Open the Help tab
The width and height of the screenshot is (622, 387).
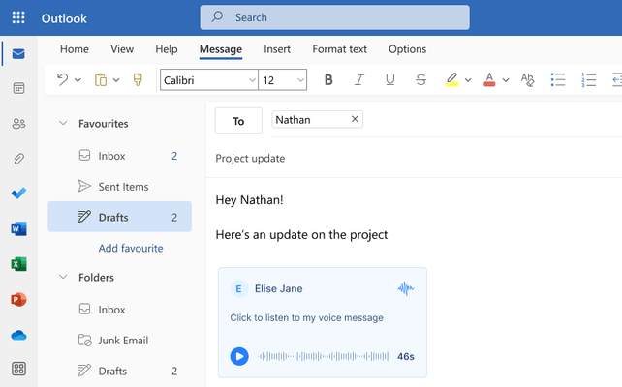167,49
